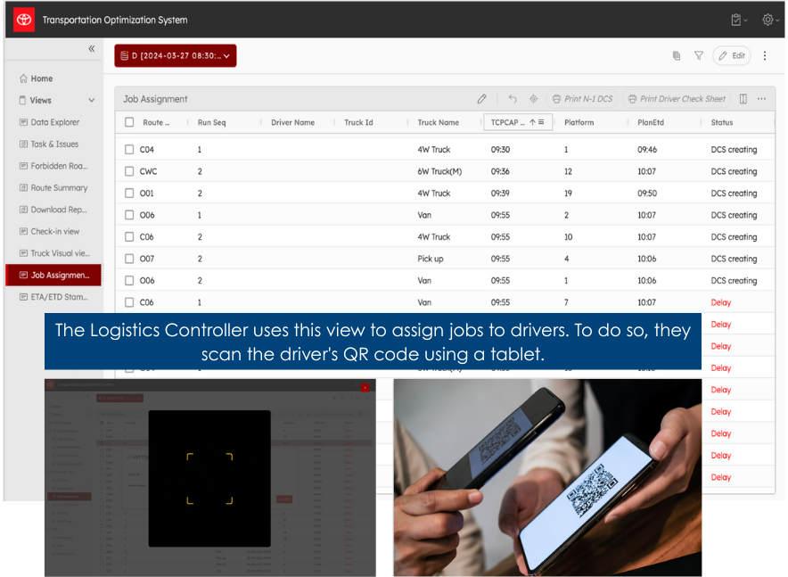Open Check-in view in the sidebar
Screen dimensions: 788x577
click(x=50, y=232)
